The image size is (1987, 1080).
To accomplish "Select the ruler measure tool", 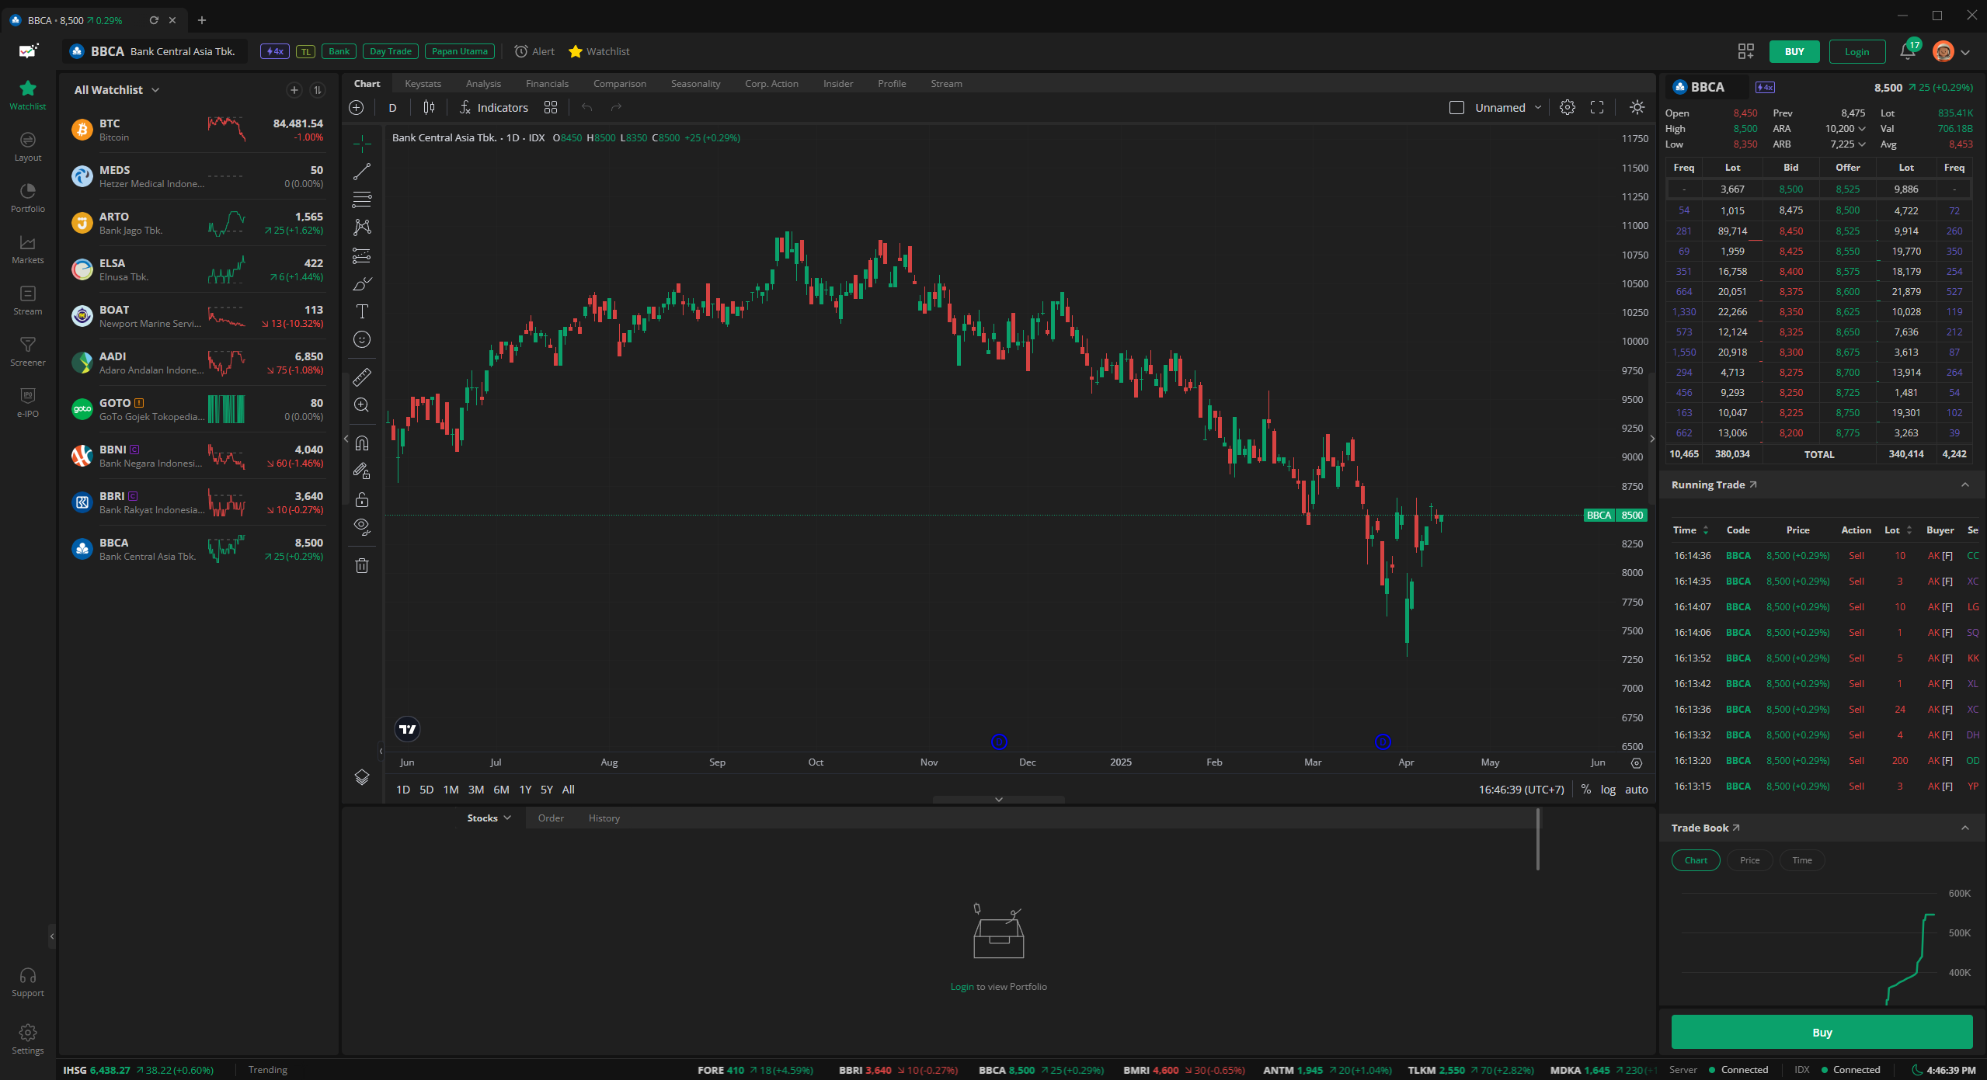I will tap(362, 377).
